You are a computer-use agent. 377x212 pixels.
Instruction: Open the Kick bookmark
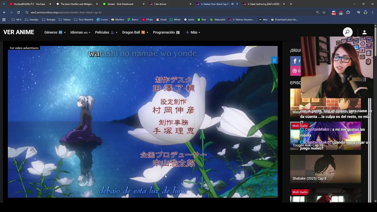tap(202, 20)
